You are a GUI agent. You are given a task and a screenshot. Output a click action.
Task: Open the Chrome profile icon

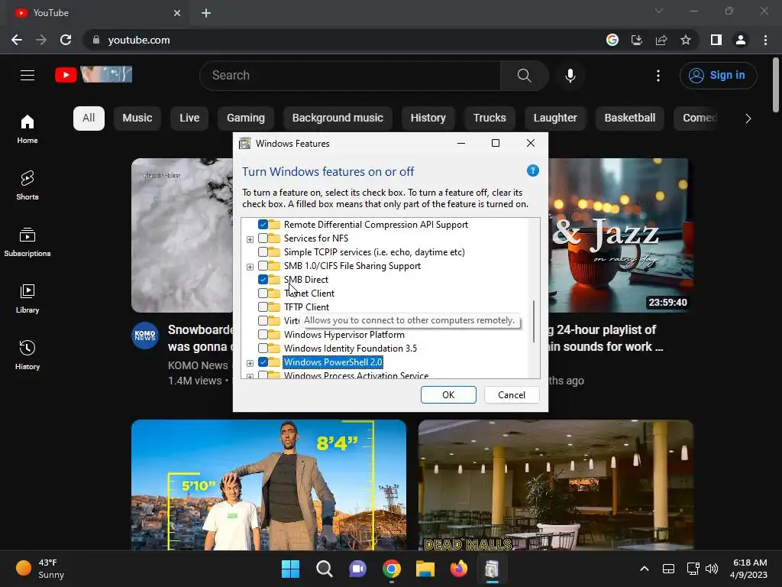[x=741, y=40]
